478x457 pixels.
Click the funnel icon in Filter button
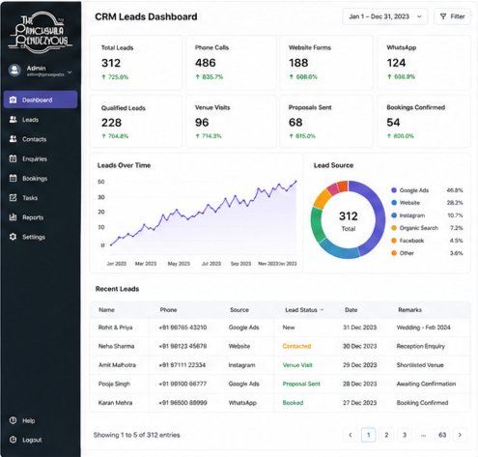443,16
